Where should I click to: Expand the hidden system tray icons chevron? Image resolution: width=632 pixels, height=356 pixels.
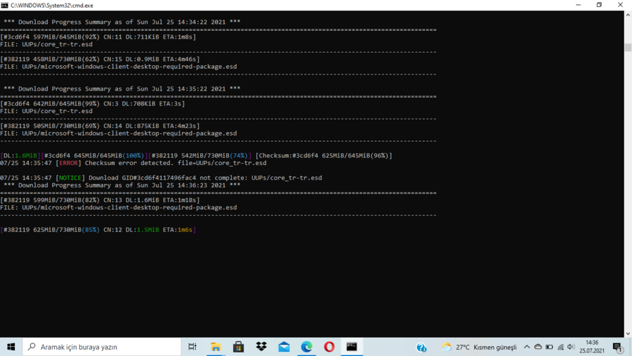coord(527,347)
